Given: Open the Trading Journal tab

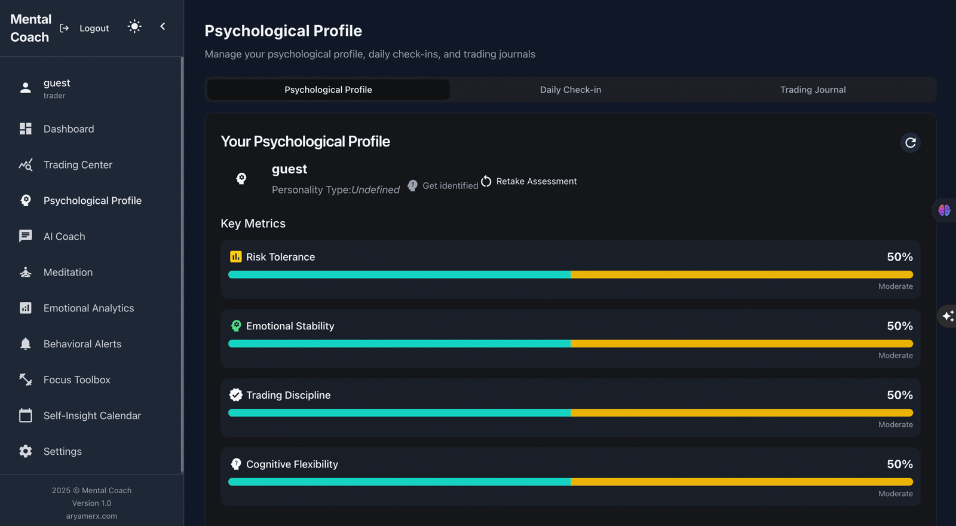Looking at the screenshot, I should (x=813, y=90).
